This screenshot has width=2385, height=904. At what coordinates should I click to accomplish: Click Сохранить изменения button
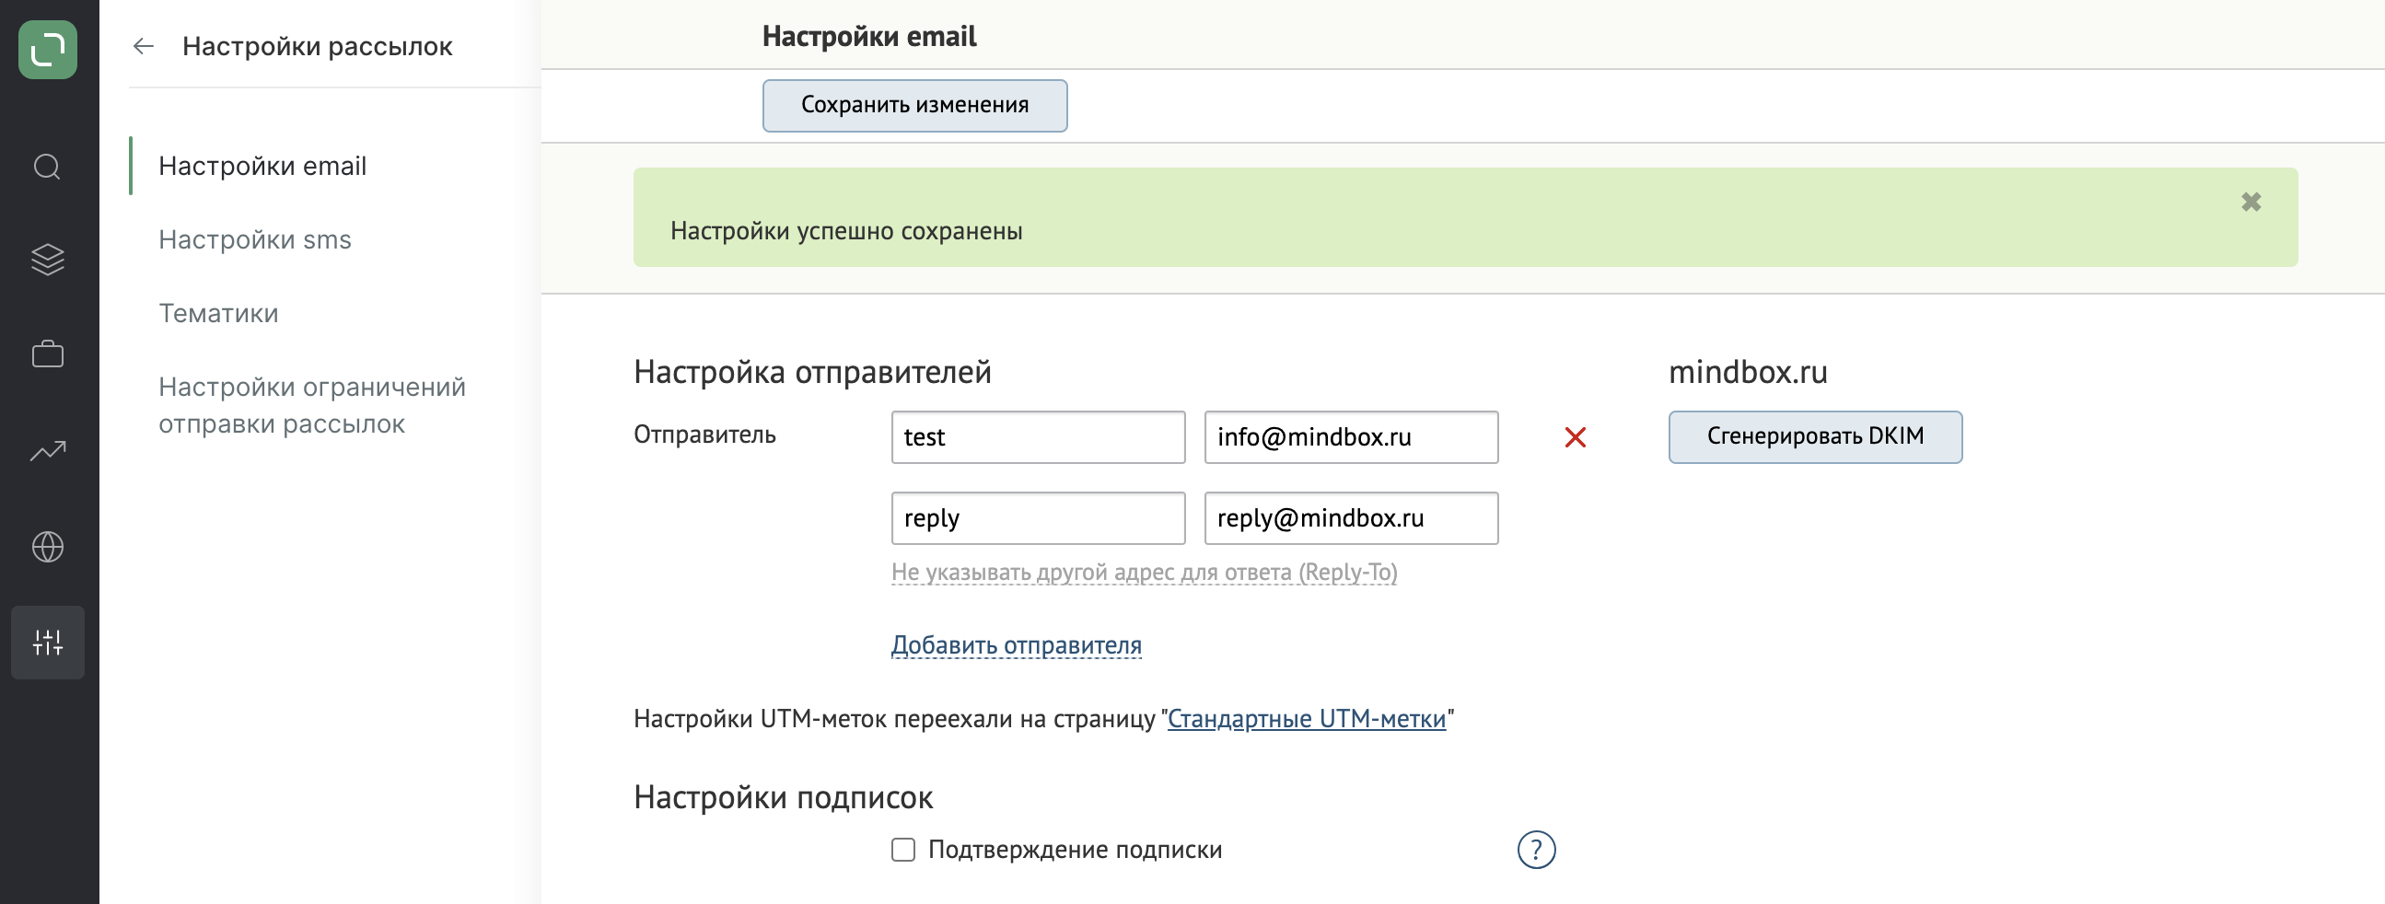click(x=914, y=106)
